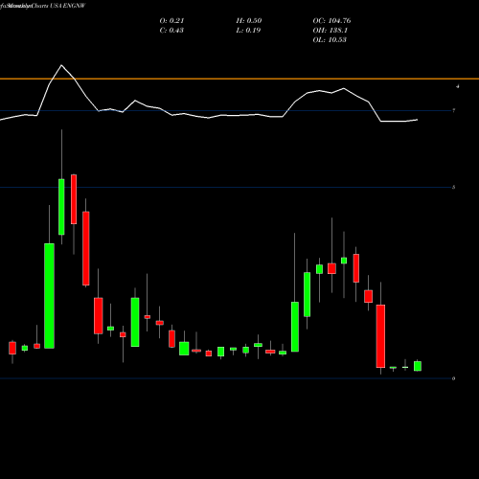This screenshot has width=479, height=479.
Task: Click the OH: 138.1 readout
Action: (x=330, y=31)
